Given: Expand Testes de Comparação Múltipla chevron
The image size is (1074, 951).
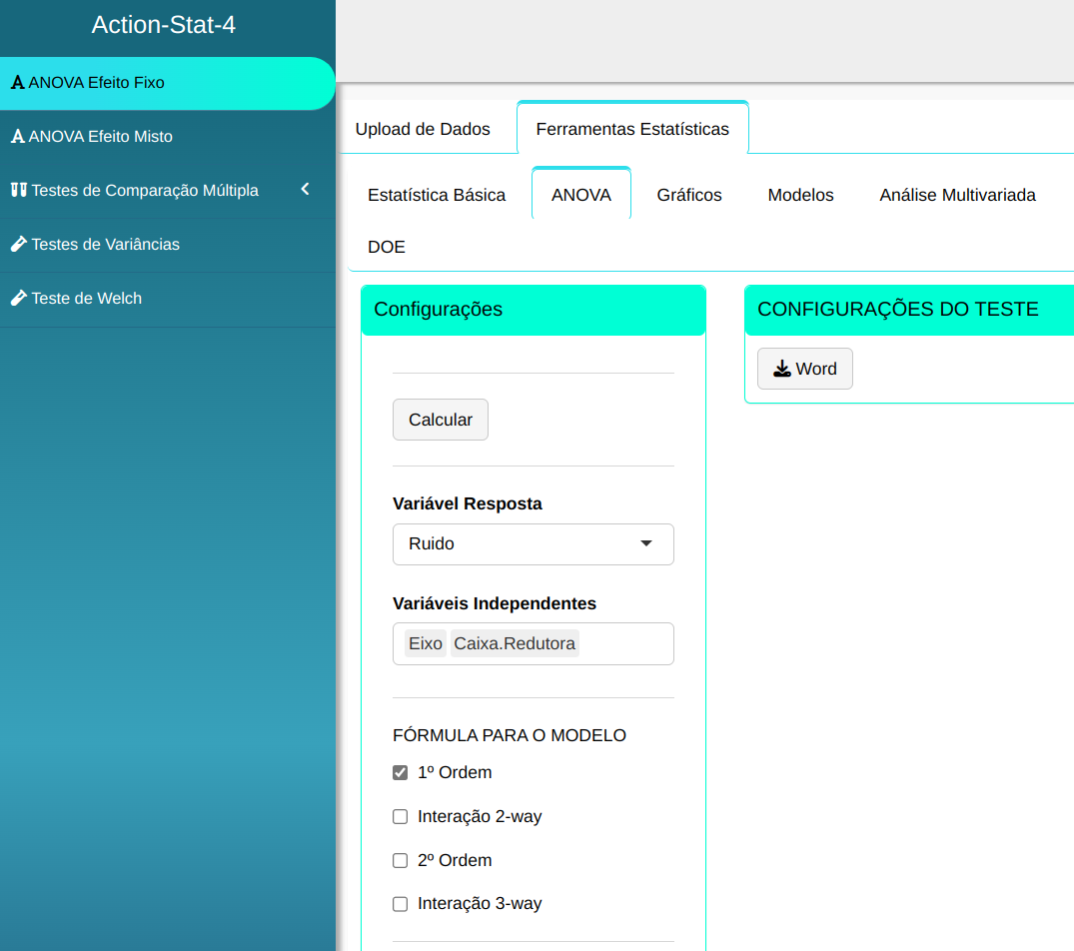Looking at the screenshot, I should pyautogui.click(x=306, y=189).
